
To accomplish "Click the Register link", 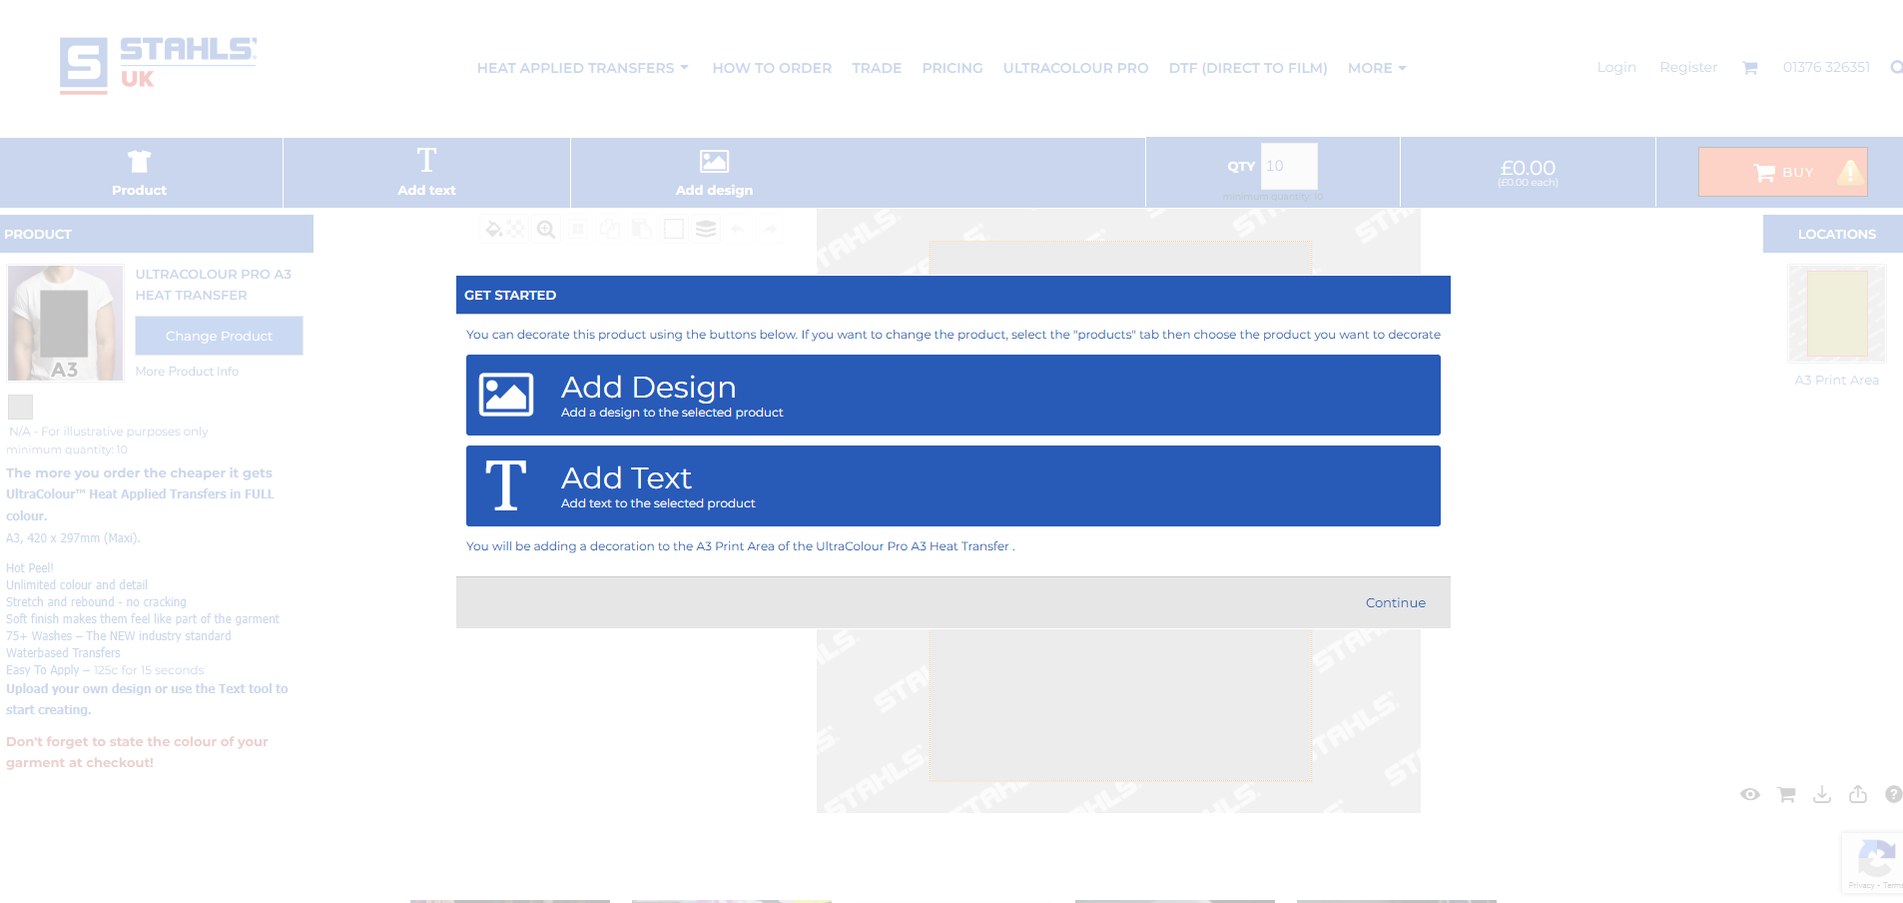I will pyautogui.click(x=1688, y=67).
